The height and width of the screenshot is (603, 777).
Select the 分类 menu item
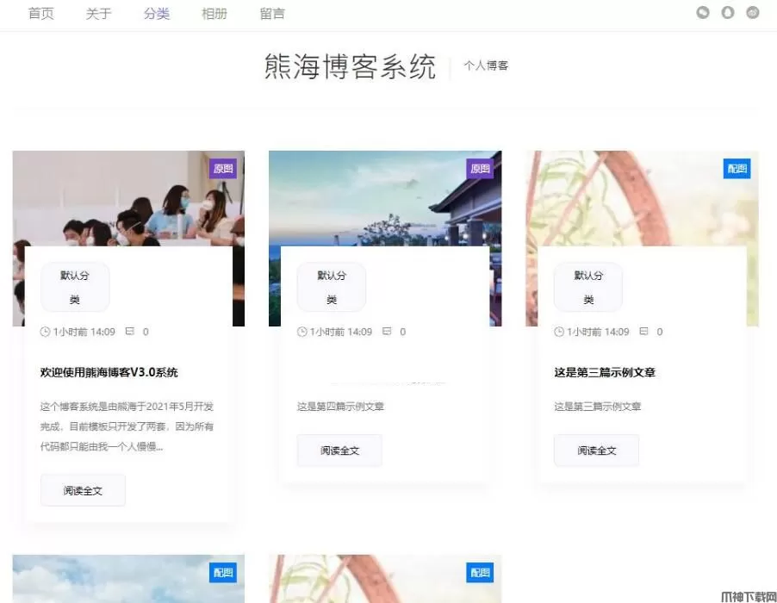157,14
